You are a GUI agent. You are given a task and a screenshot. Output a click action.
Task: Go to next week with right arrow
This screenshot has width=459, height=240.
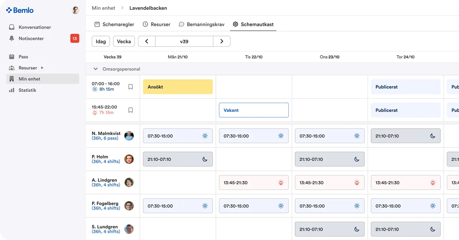222,41
